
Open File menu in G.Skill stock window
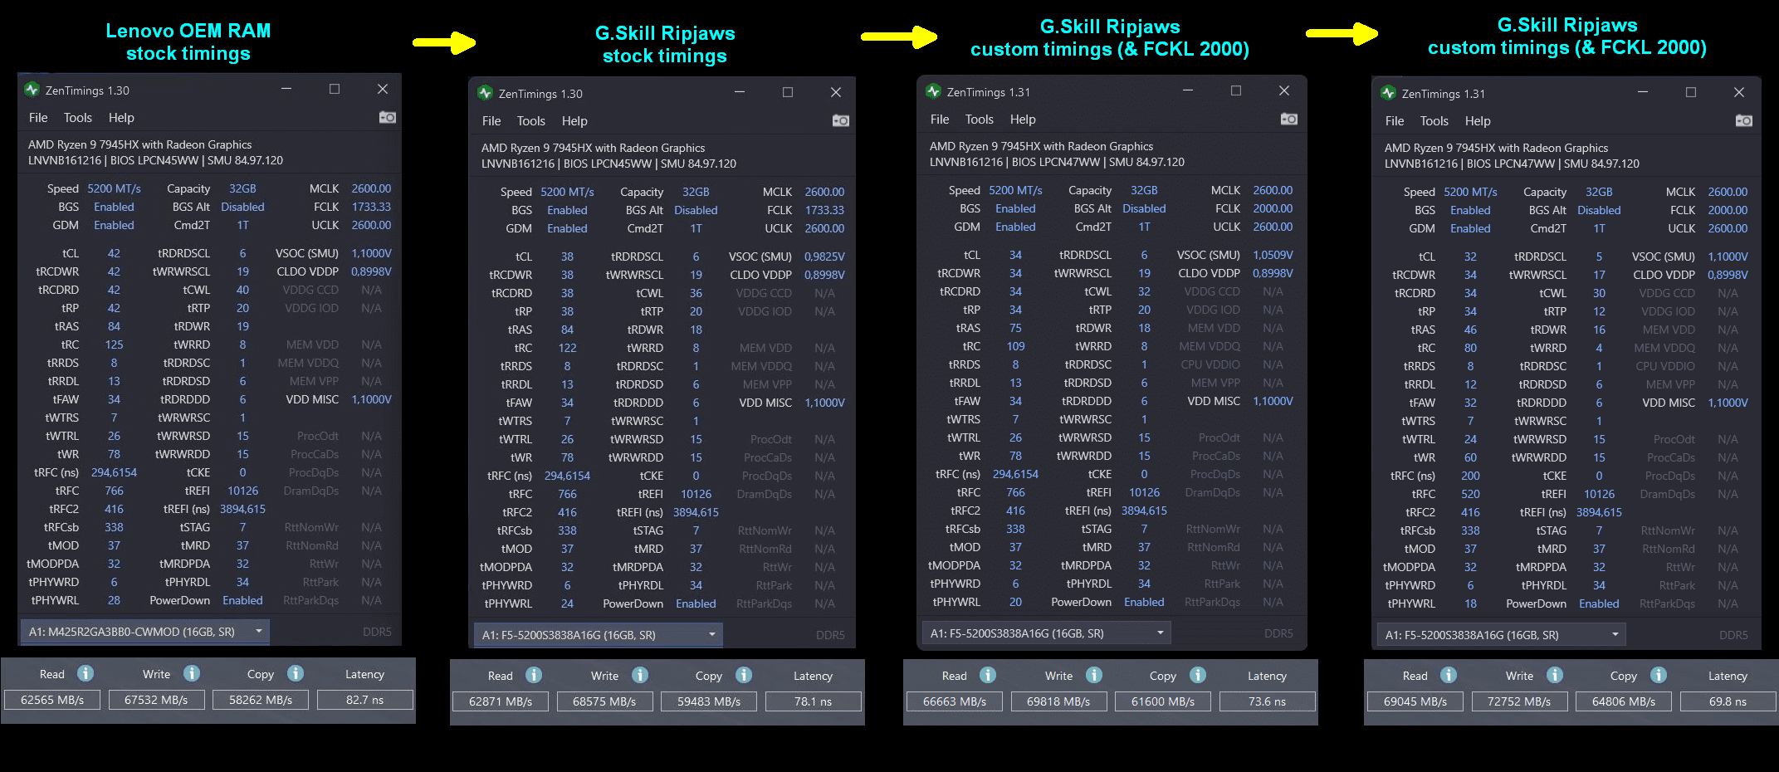click(x=491, y=121)
